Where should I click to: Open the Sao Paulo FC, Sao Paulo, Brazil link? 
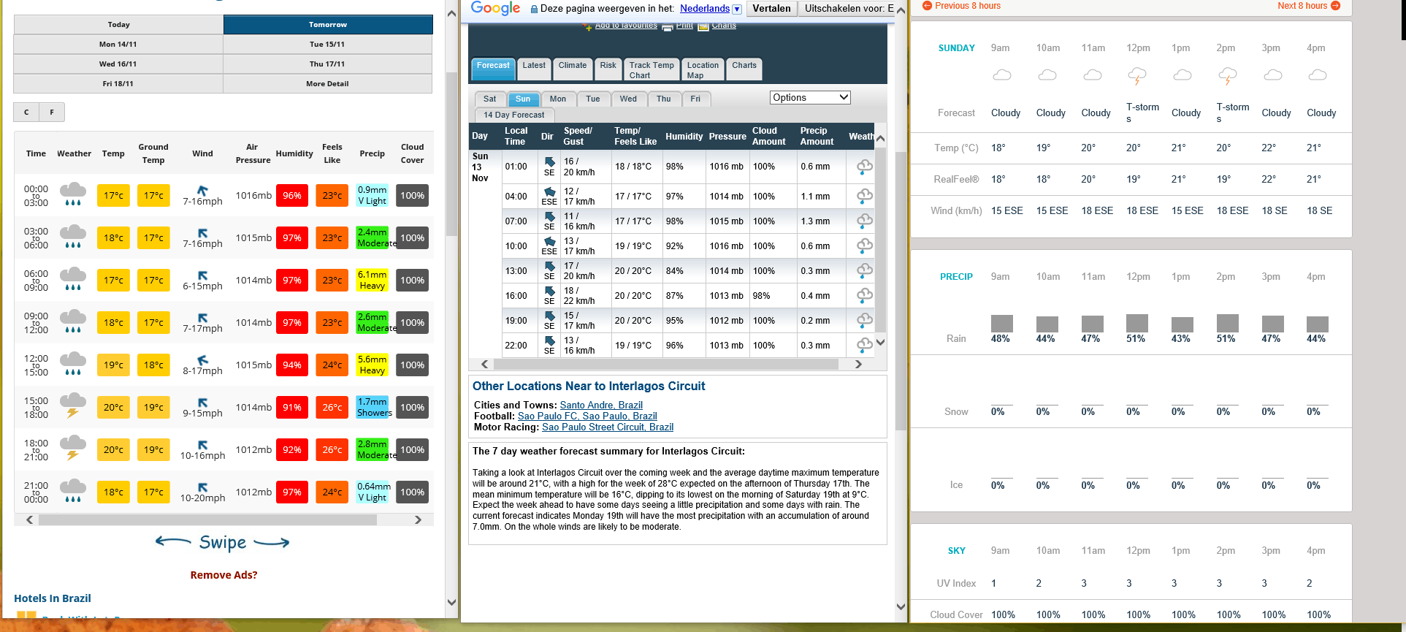point(587,416)
